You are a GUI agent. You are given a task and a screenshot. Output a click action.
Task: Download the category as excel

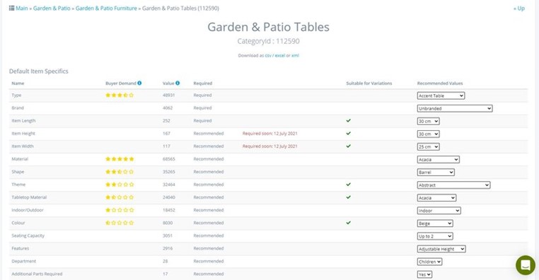tap(280, 55)
